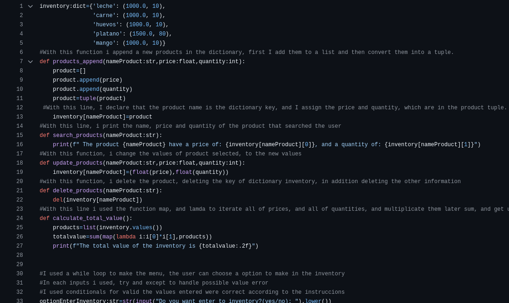Click the search_products function name
Image resolution: width=509 pixels, height=303 pixels.
click(x=77, y=136)
